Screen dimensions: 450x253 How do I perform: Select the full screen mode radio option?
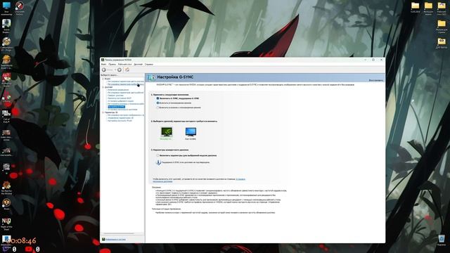click(157, 103)
